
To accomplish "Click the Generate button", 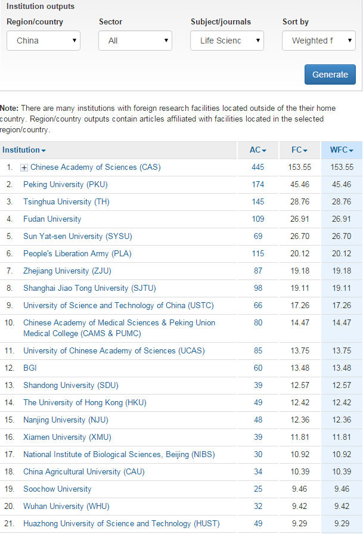I will pyautogui.click(x=330, y=74).
